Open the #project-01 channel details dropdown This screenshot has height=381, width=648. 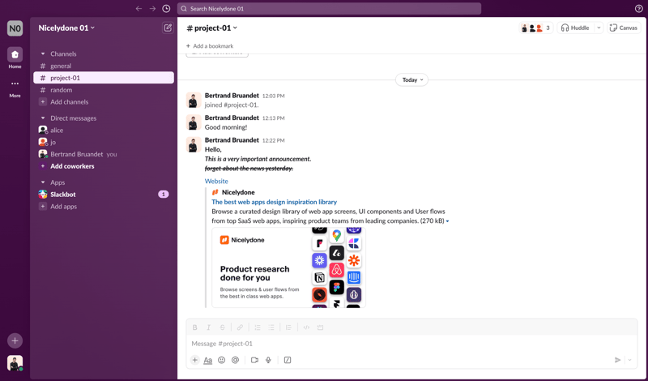point(212,28)
